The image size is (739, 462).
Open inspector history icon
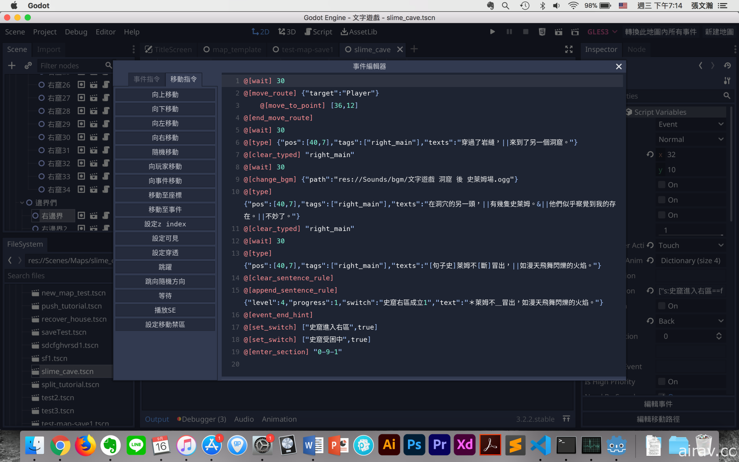pyautogui.click(x=727, y=65)
